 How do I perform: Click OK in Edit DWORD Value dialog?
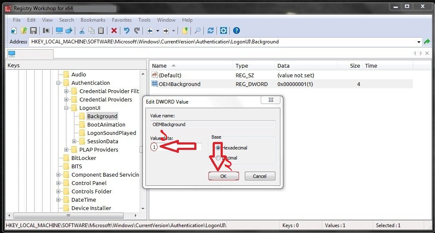click(224, 176)
